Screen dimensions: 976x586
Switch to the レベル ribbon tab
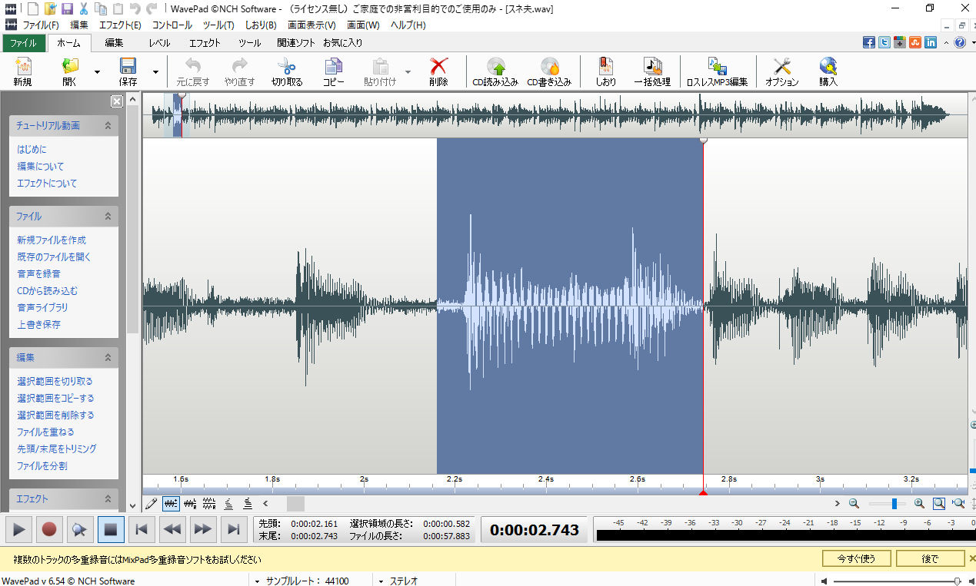click(x=159, y=43)
